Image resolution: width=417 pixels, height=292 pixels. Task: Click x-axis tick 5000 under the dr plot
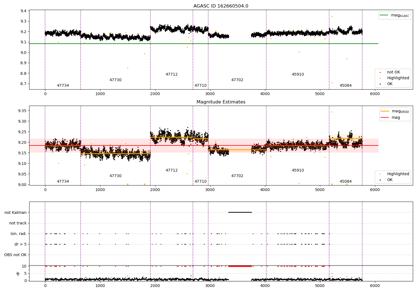tap(320, 286)
